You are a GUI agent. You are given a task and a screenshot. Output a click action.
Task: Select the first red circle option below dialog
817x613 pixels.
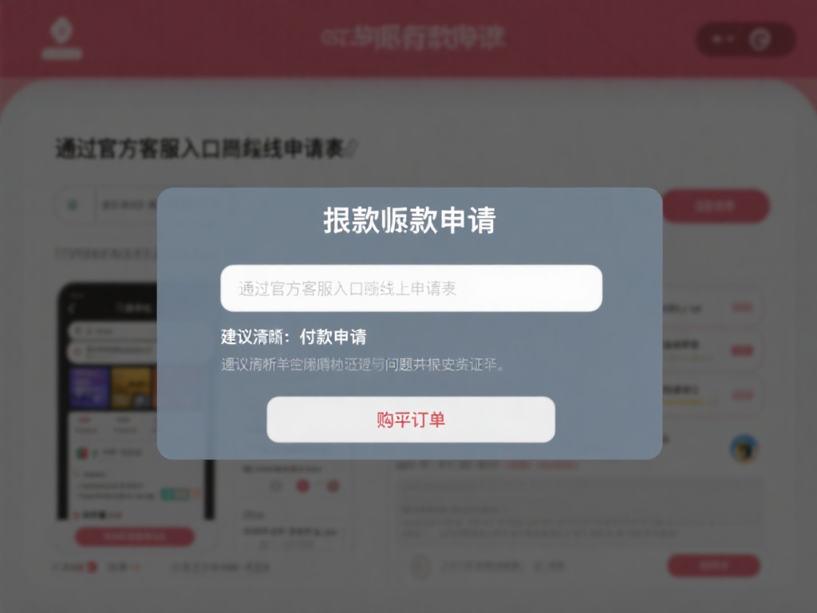302,486
